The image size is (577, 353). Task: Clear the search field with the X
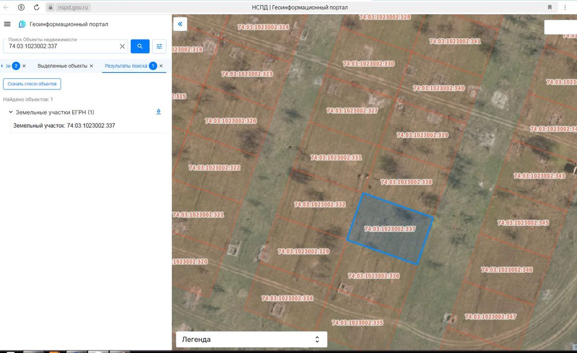(122, 47)
